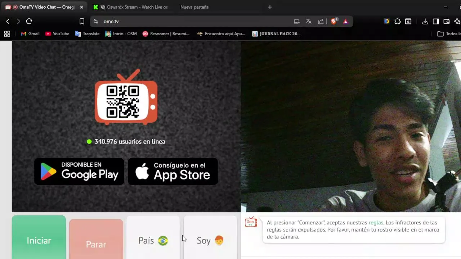Image resolution: width=461 pixels, height=259 pixels.
Task: Click the Disponible en Google Play badge
Action: click(79, 172)
